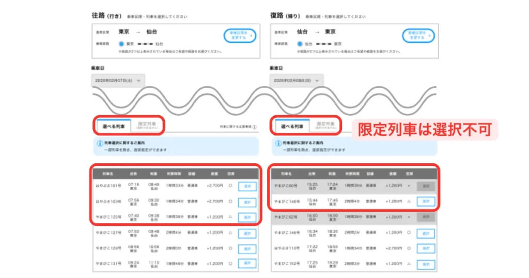Click the × availability mark for やまびこ60号
The width and height of the screenshot is (529, 278).
point(409,186)
